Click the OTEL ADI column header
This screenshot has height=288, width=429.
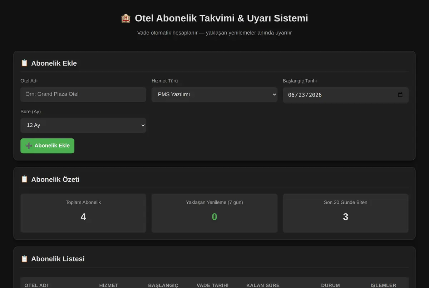[x=36, y=285]
